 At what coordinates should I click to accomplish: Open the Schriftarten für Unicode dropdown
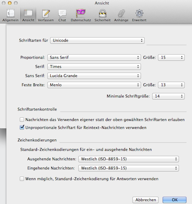97,40
